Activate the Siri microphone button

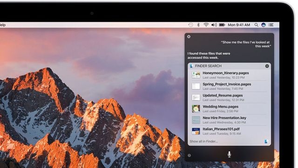[230, 154]
